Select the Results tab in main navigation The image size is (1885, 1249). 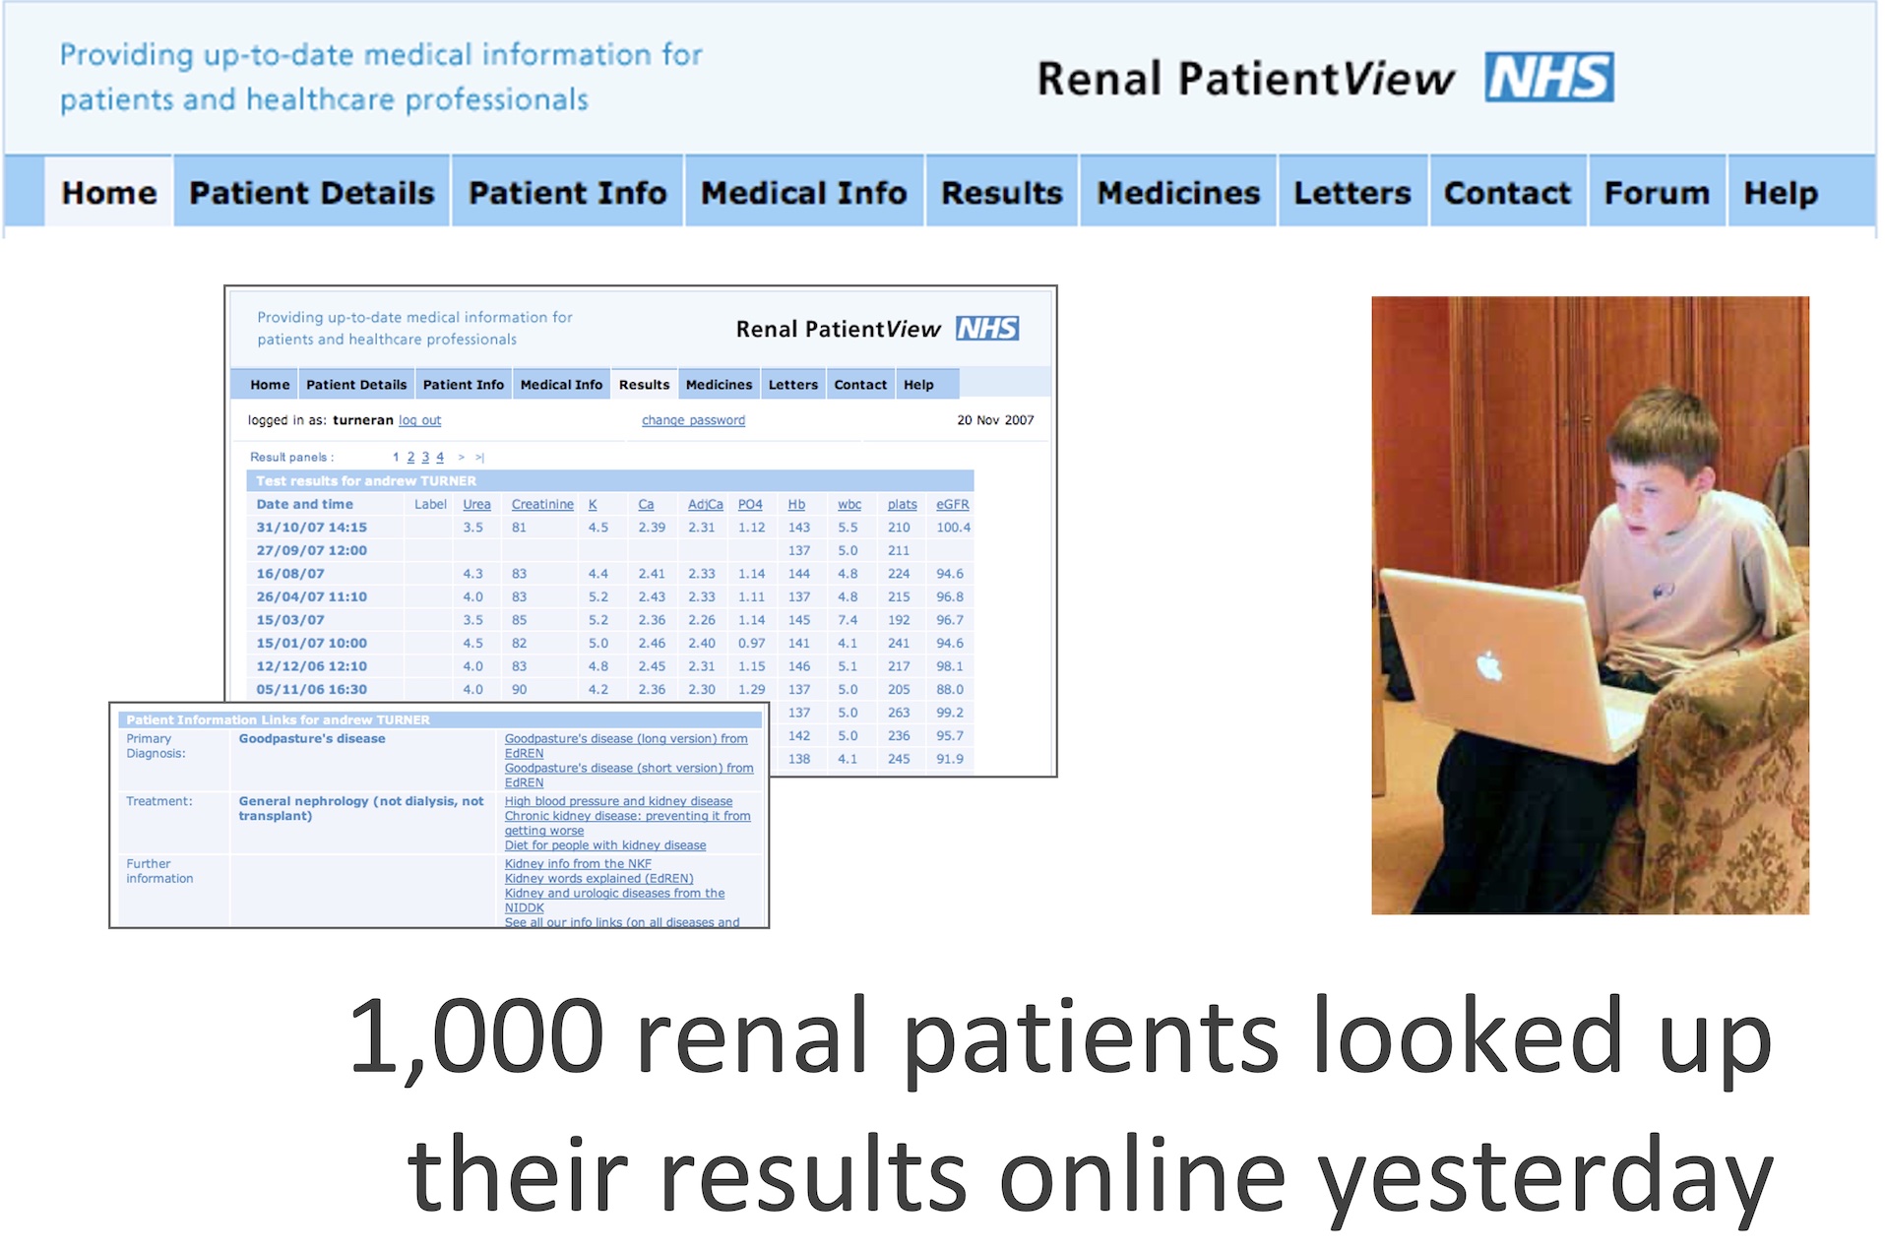[1001, 193]
